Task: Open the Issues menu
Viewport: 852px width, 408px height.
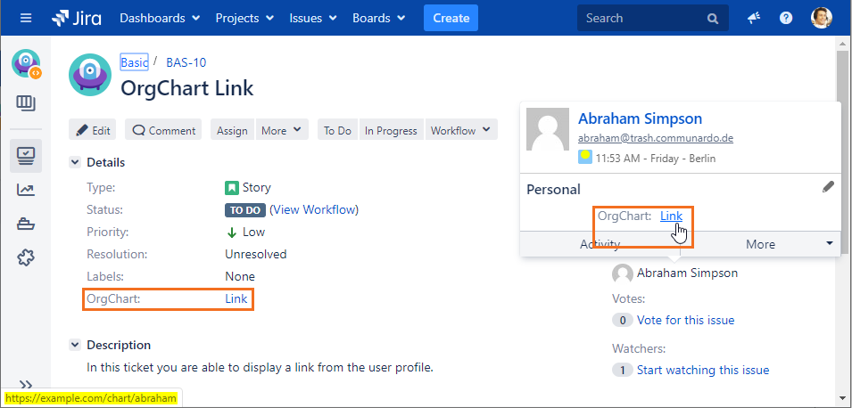Action: 312,18
